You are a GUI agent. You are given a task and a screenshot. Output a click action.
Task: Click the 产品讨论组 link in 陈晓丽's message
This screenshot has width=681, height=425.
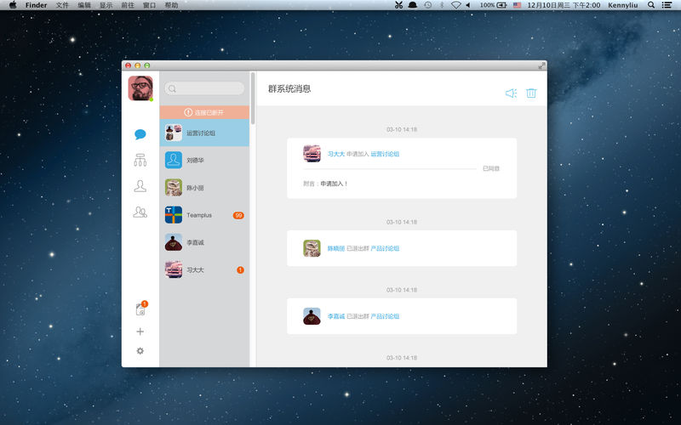(x=385, y=248)
